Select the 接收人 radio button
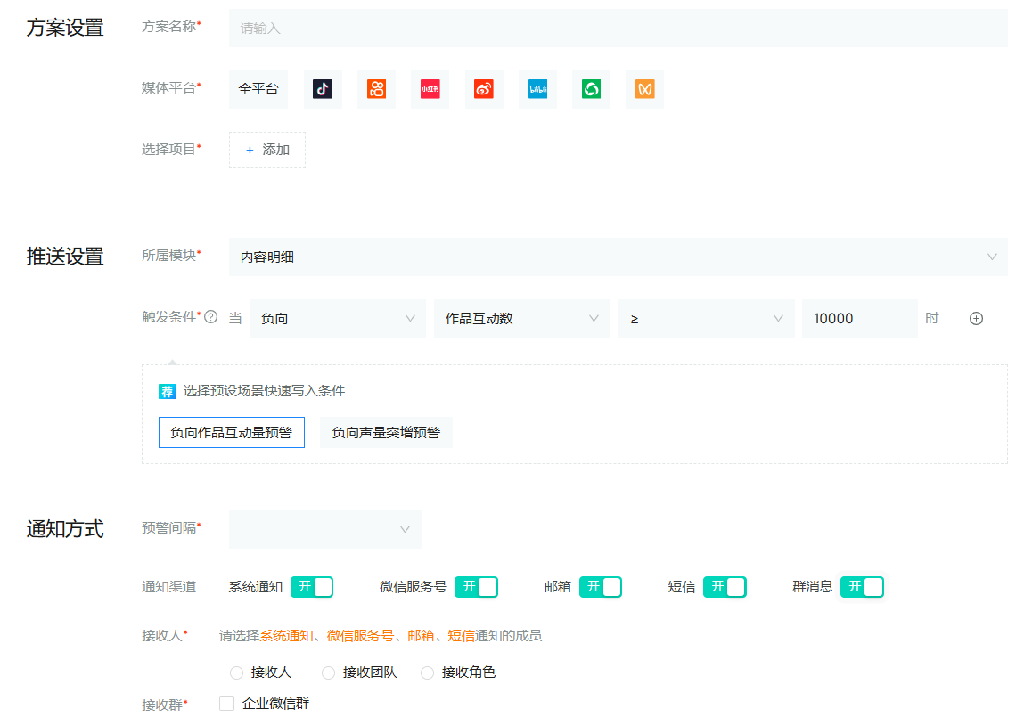Viewport: 1024px width, 717px height. coord(236,672)
